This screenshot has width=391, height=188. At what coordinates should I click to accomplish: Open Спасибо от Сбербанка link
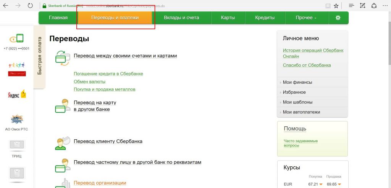click(x=307, y=65)
